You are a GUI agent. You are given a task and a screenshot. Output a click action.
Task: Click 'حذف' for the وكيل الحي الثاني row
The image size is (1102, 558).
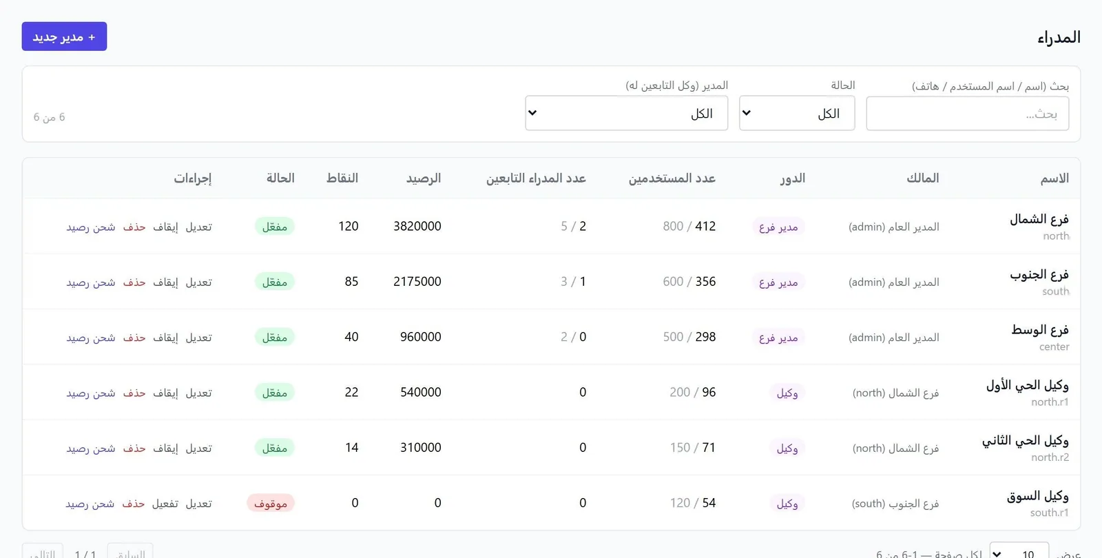[134, 448]
